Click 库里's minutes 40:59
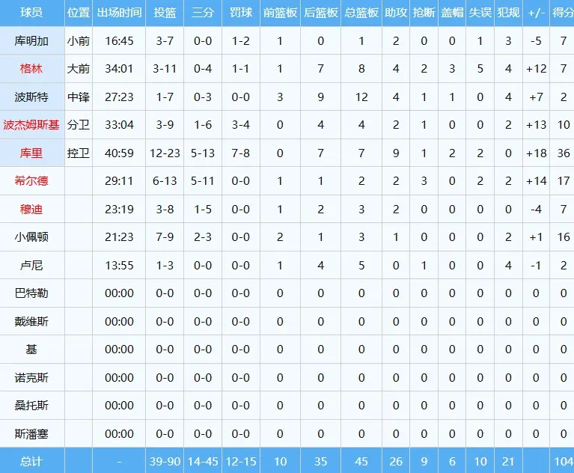 pos(119,153)
